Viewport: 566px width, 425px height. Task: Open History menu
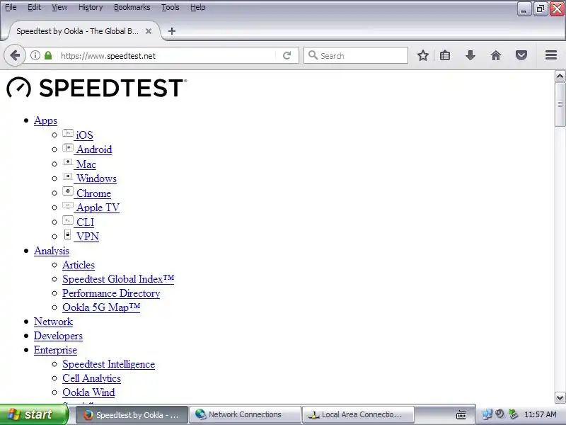[91, 7]
